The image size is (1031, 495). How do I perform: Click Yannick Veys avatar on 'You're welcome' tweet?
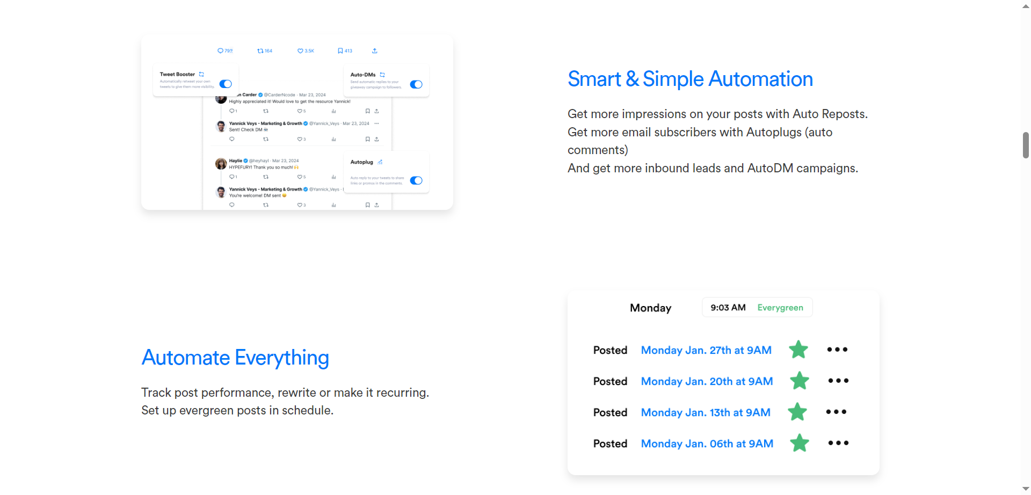221,192
